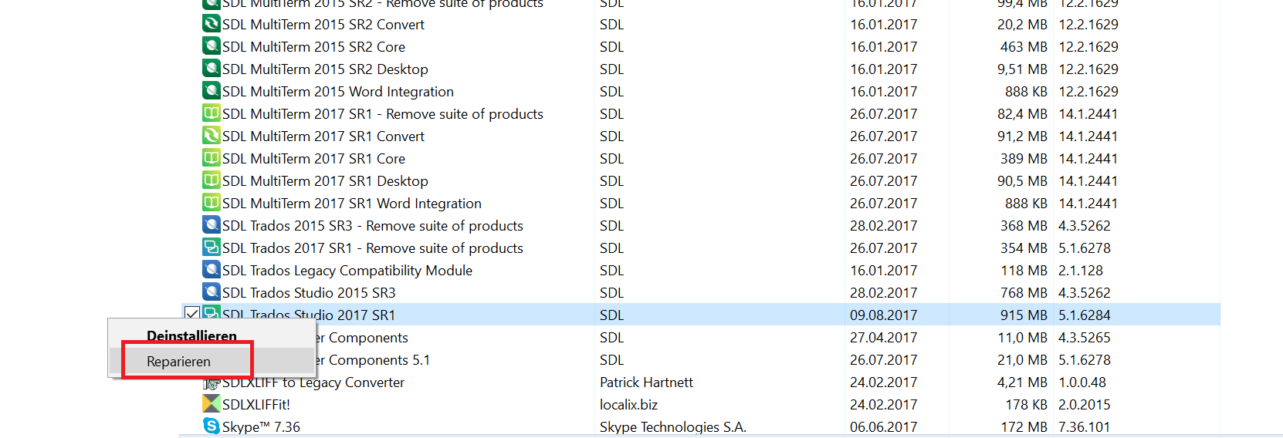Click the SDLXLIFFit! program icon

211,404
